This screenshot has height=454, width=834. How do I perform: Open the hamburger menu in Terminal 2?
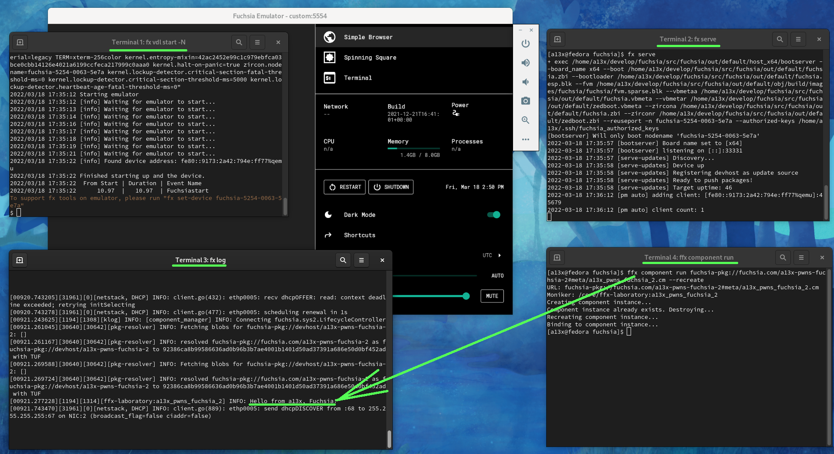click(798, 39)
